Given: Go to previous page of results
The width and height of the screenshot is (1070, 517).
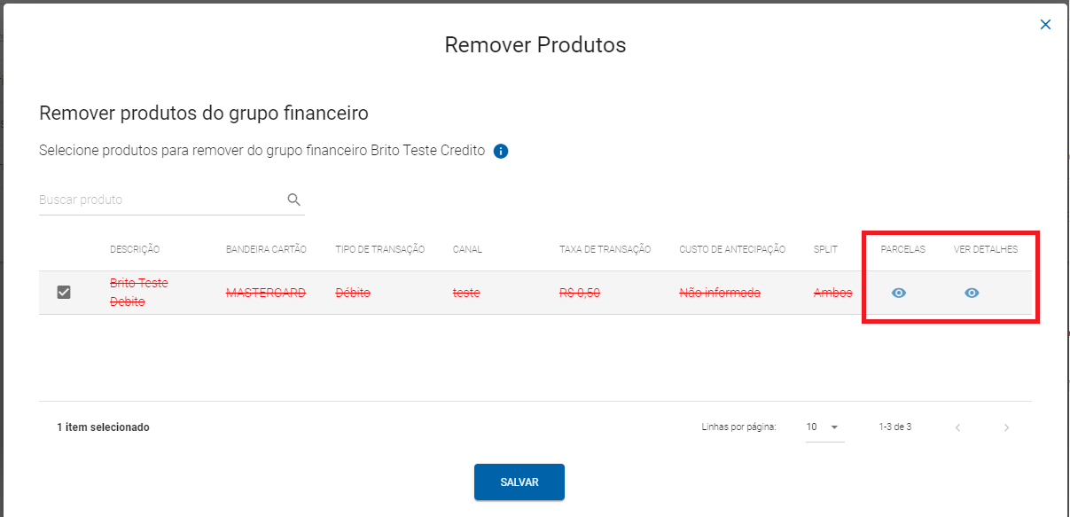Looking at the screenshot, I should pyautogui.click(x=957, y=427).
